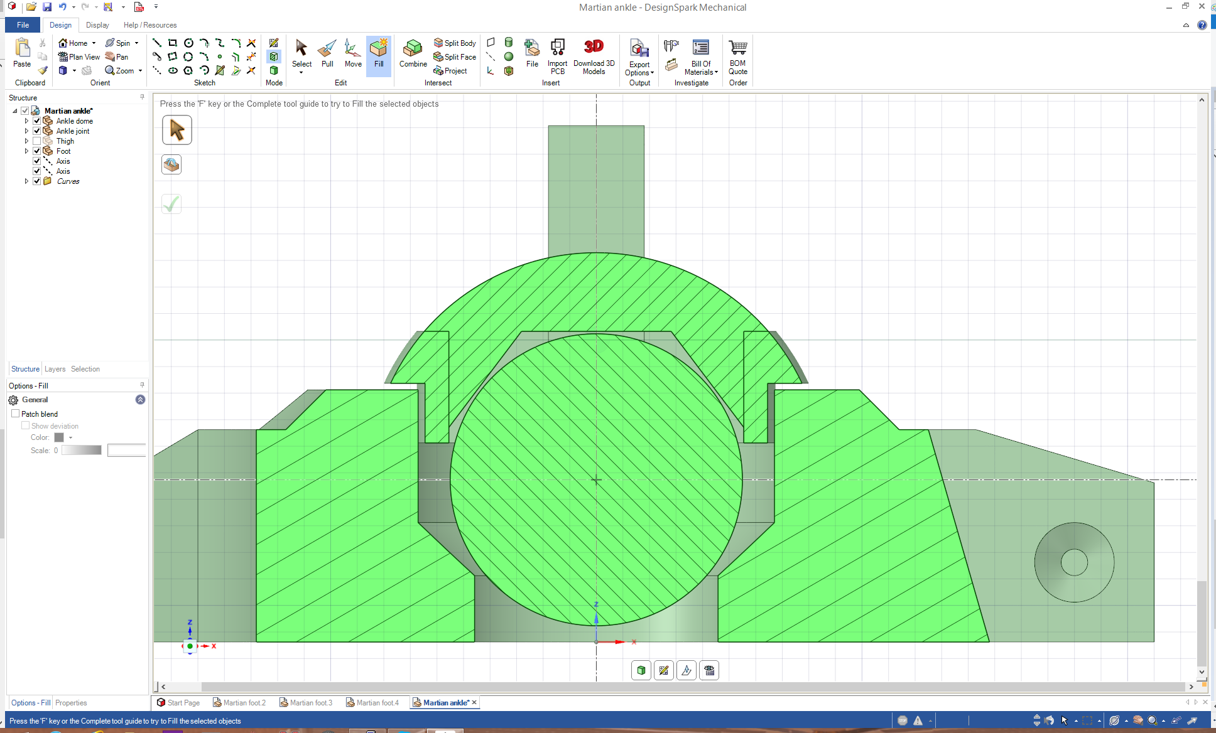Click the deviation Color swatch

pos(59,437)
